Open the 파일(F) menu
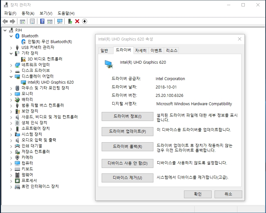Viewport: 266px width, 213px height. pyautogui.click(x=10, y=13)
